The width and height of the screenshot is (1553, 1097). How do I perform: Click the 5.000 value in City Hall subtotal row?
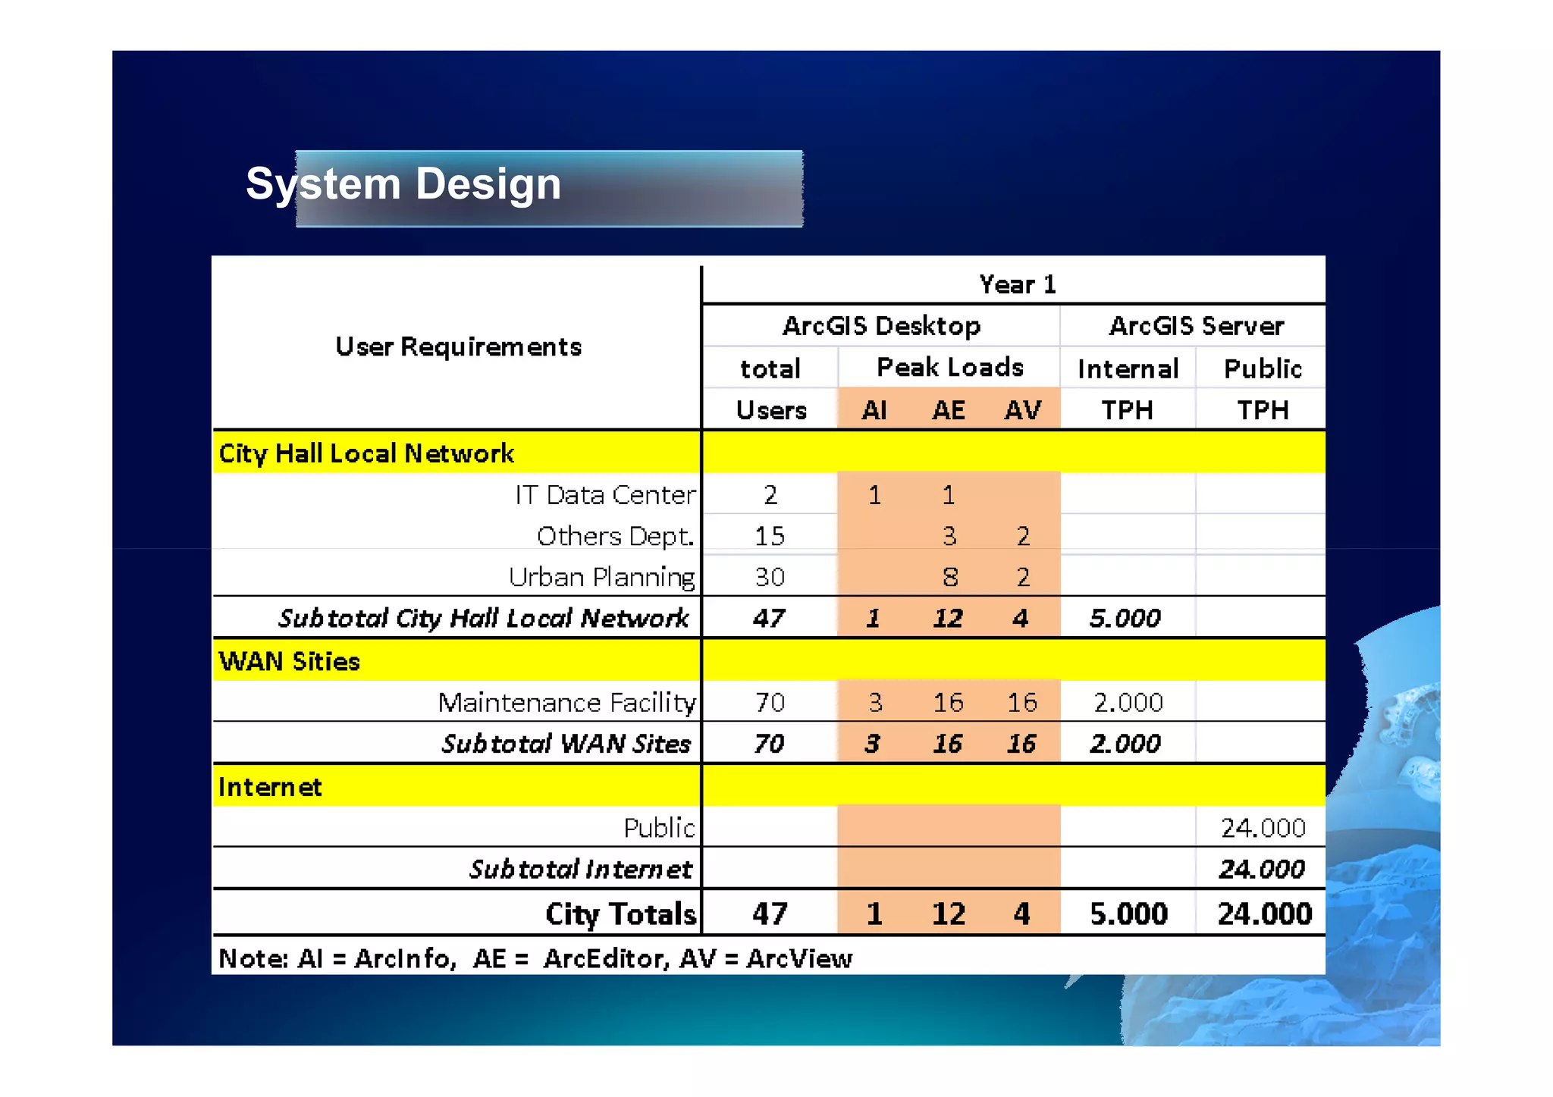coord(1125,619)
